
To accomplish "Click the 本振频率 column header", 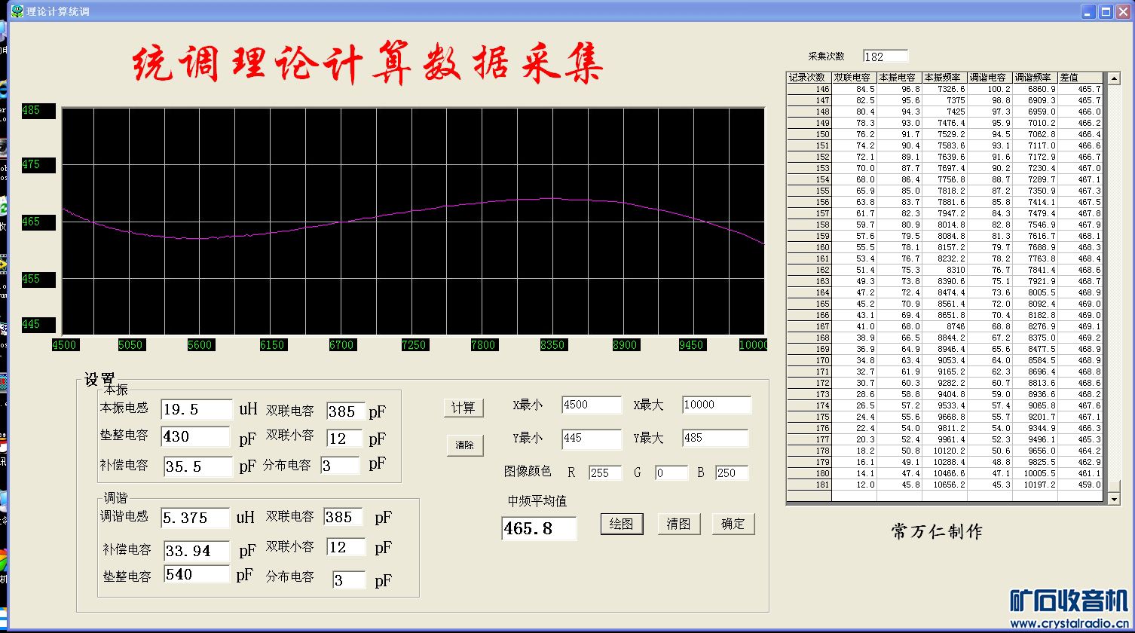I will [944, 78].
